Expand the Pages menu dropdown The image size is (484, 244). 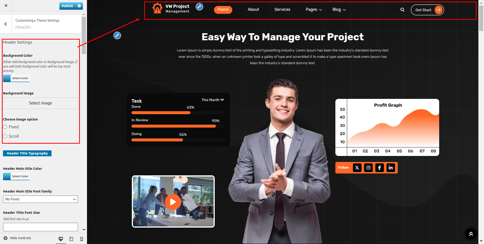314,10
